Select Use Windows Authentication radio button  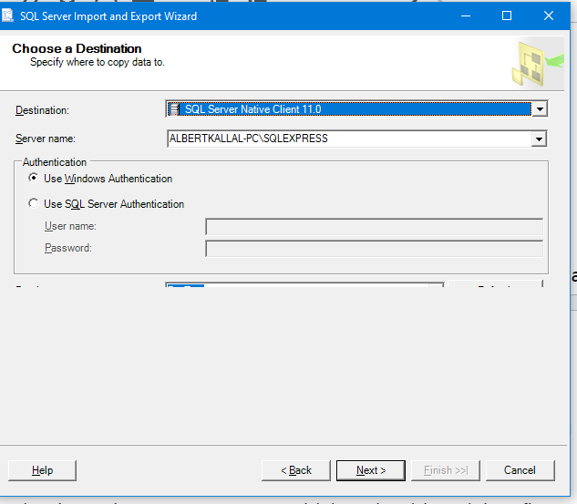point(33,178)
